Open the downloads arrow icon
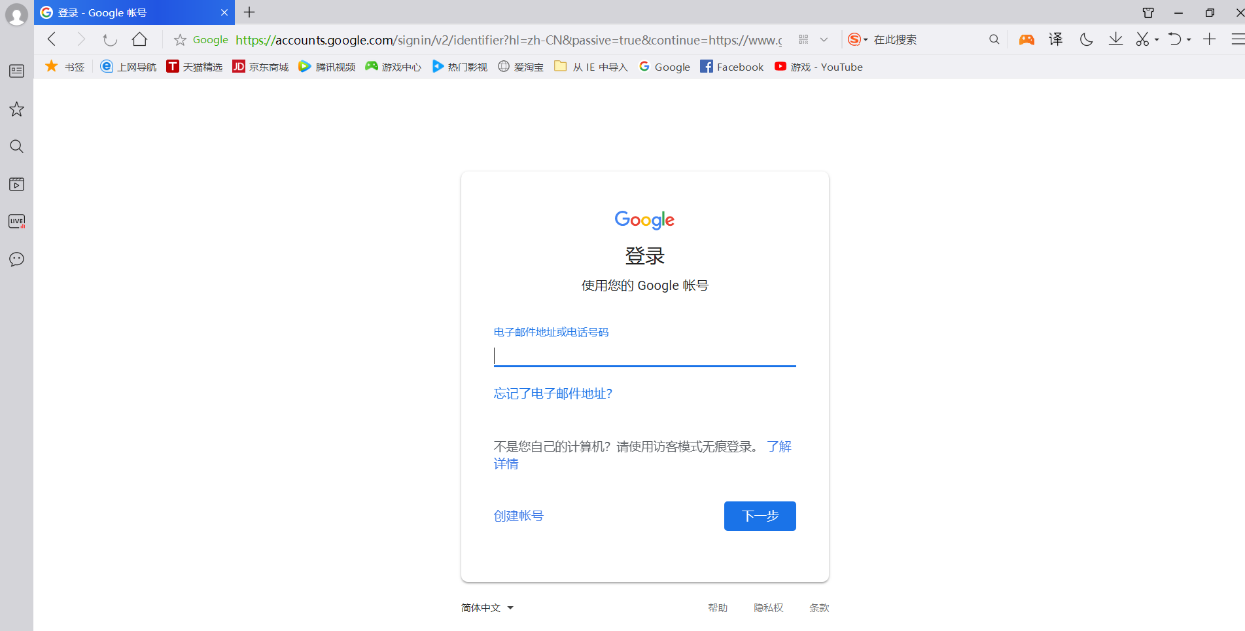The height and width of the screenshot is (631, 1245). click(1115, 39)
